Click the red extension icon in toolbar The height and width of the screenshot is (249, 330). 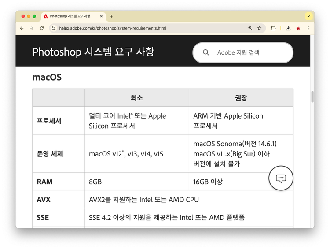coord(298,28)
